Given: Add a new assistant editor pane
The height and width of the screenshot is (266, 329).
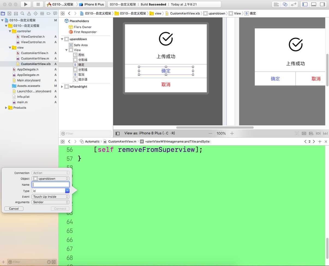Looking at the screenshot, I should [320, 141].
